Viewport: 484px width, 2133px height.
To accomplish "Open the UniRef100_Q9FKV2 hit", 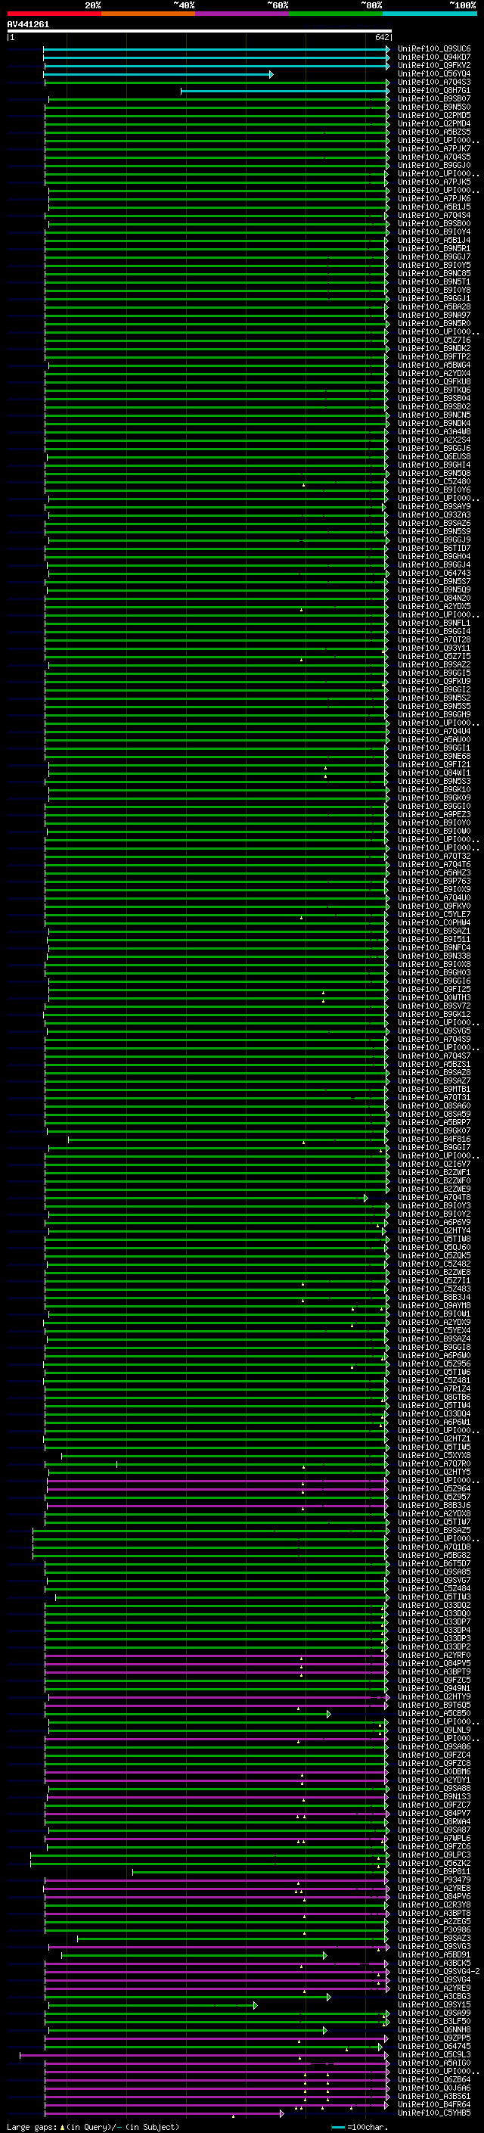I will (x=433, y=65).
